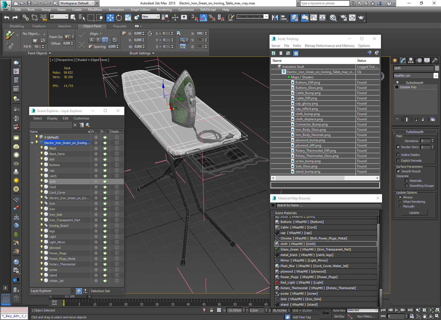Open the Motion command panel tab
Screen dimensions: 441x320
point(419,60)
